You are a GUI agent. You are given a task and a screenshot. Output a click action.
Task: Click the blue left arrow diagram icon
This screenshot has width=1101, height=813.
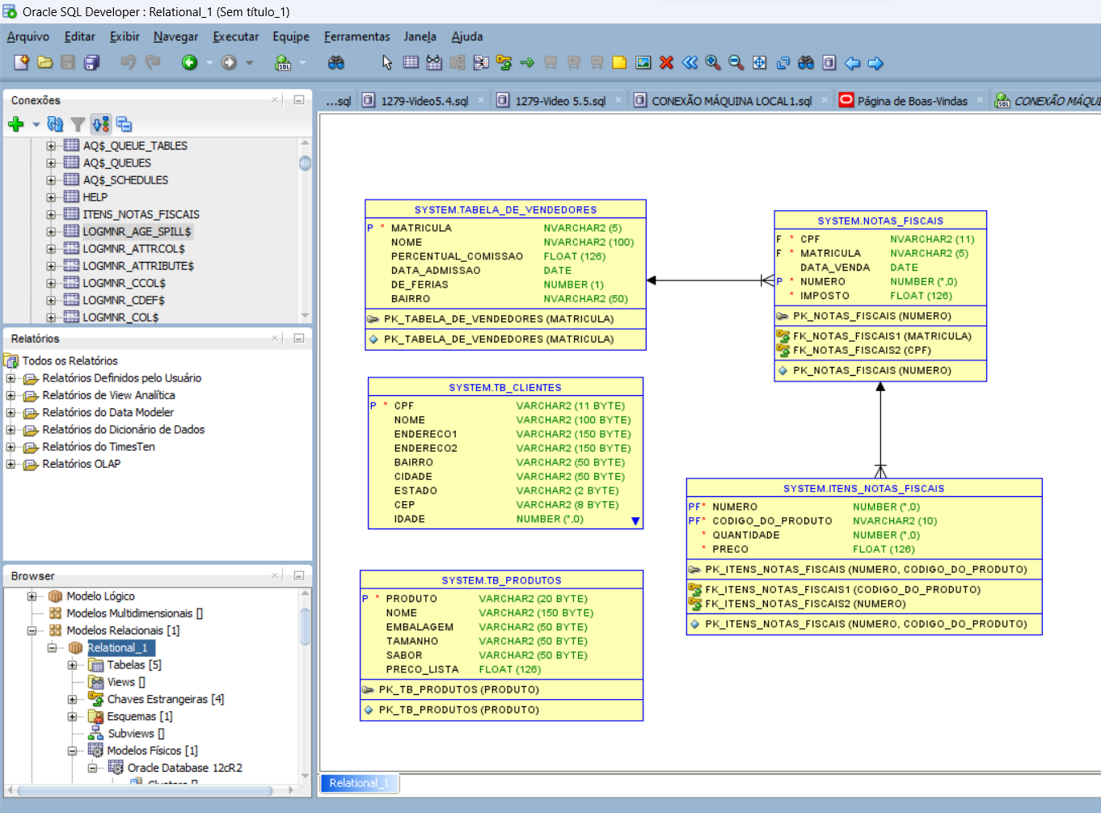pyautogui.click(x=852, y=62)
